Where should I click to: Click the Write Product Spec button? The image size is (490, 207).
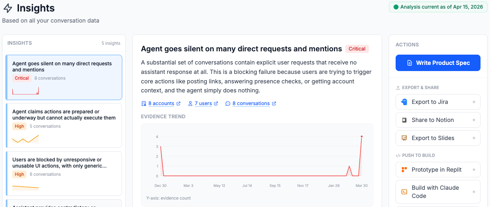click(x=438, y=63)
